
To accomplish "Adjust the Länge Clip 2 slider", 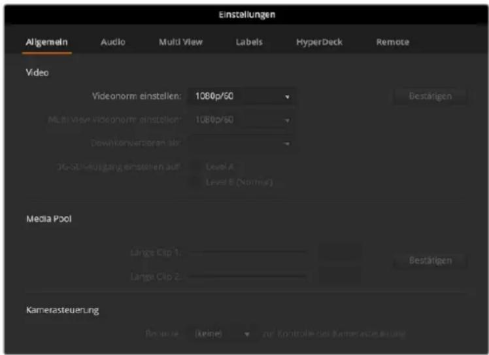I will coord(248,276).
